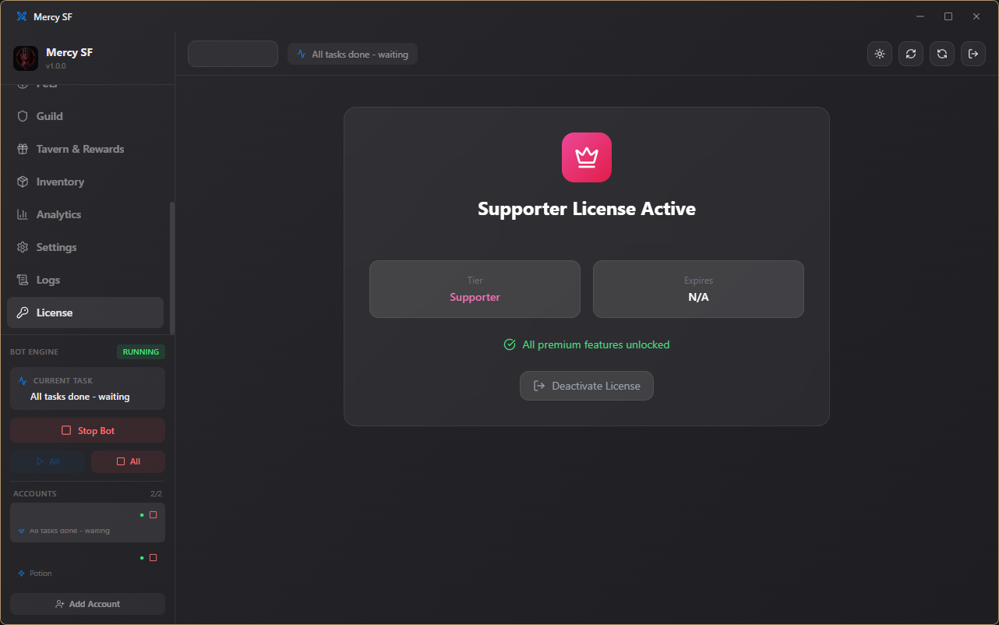Click the top bar 'All tasks done - waiting' chip
Image resolution: width=999 pixels, height=625 pixels.
click(x=352, y=55)
